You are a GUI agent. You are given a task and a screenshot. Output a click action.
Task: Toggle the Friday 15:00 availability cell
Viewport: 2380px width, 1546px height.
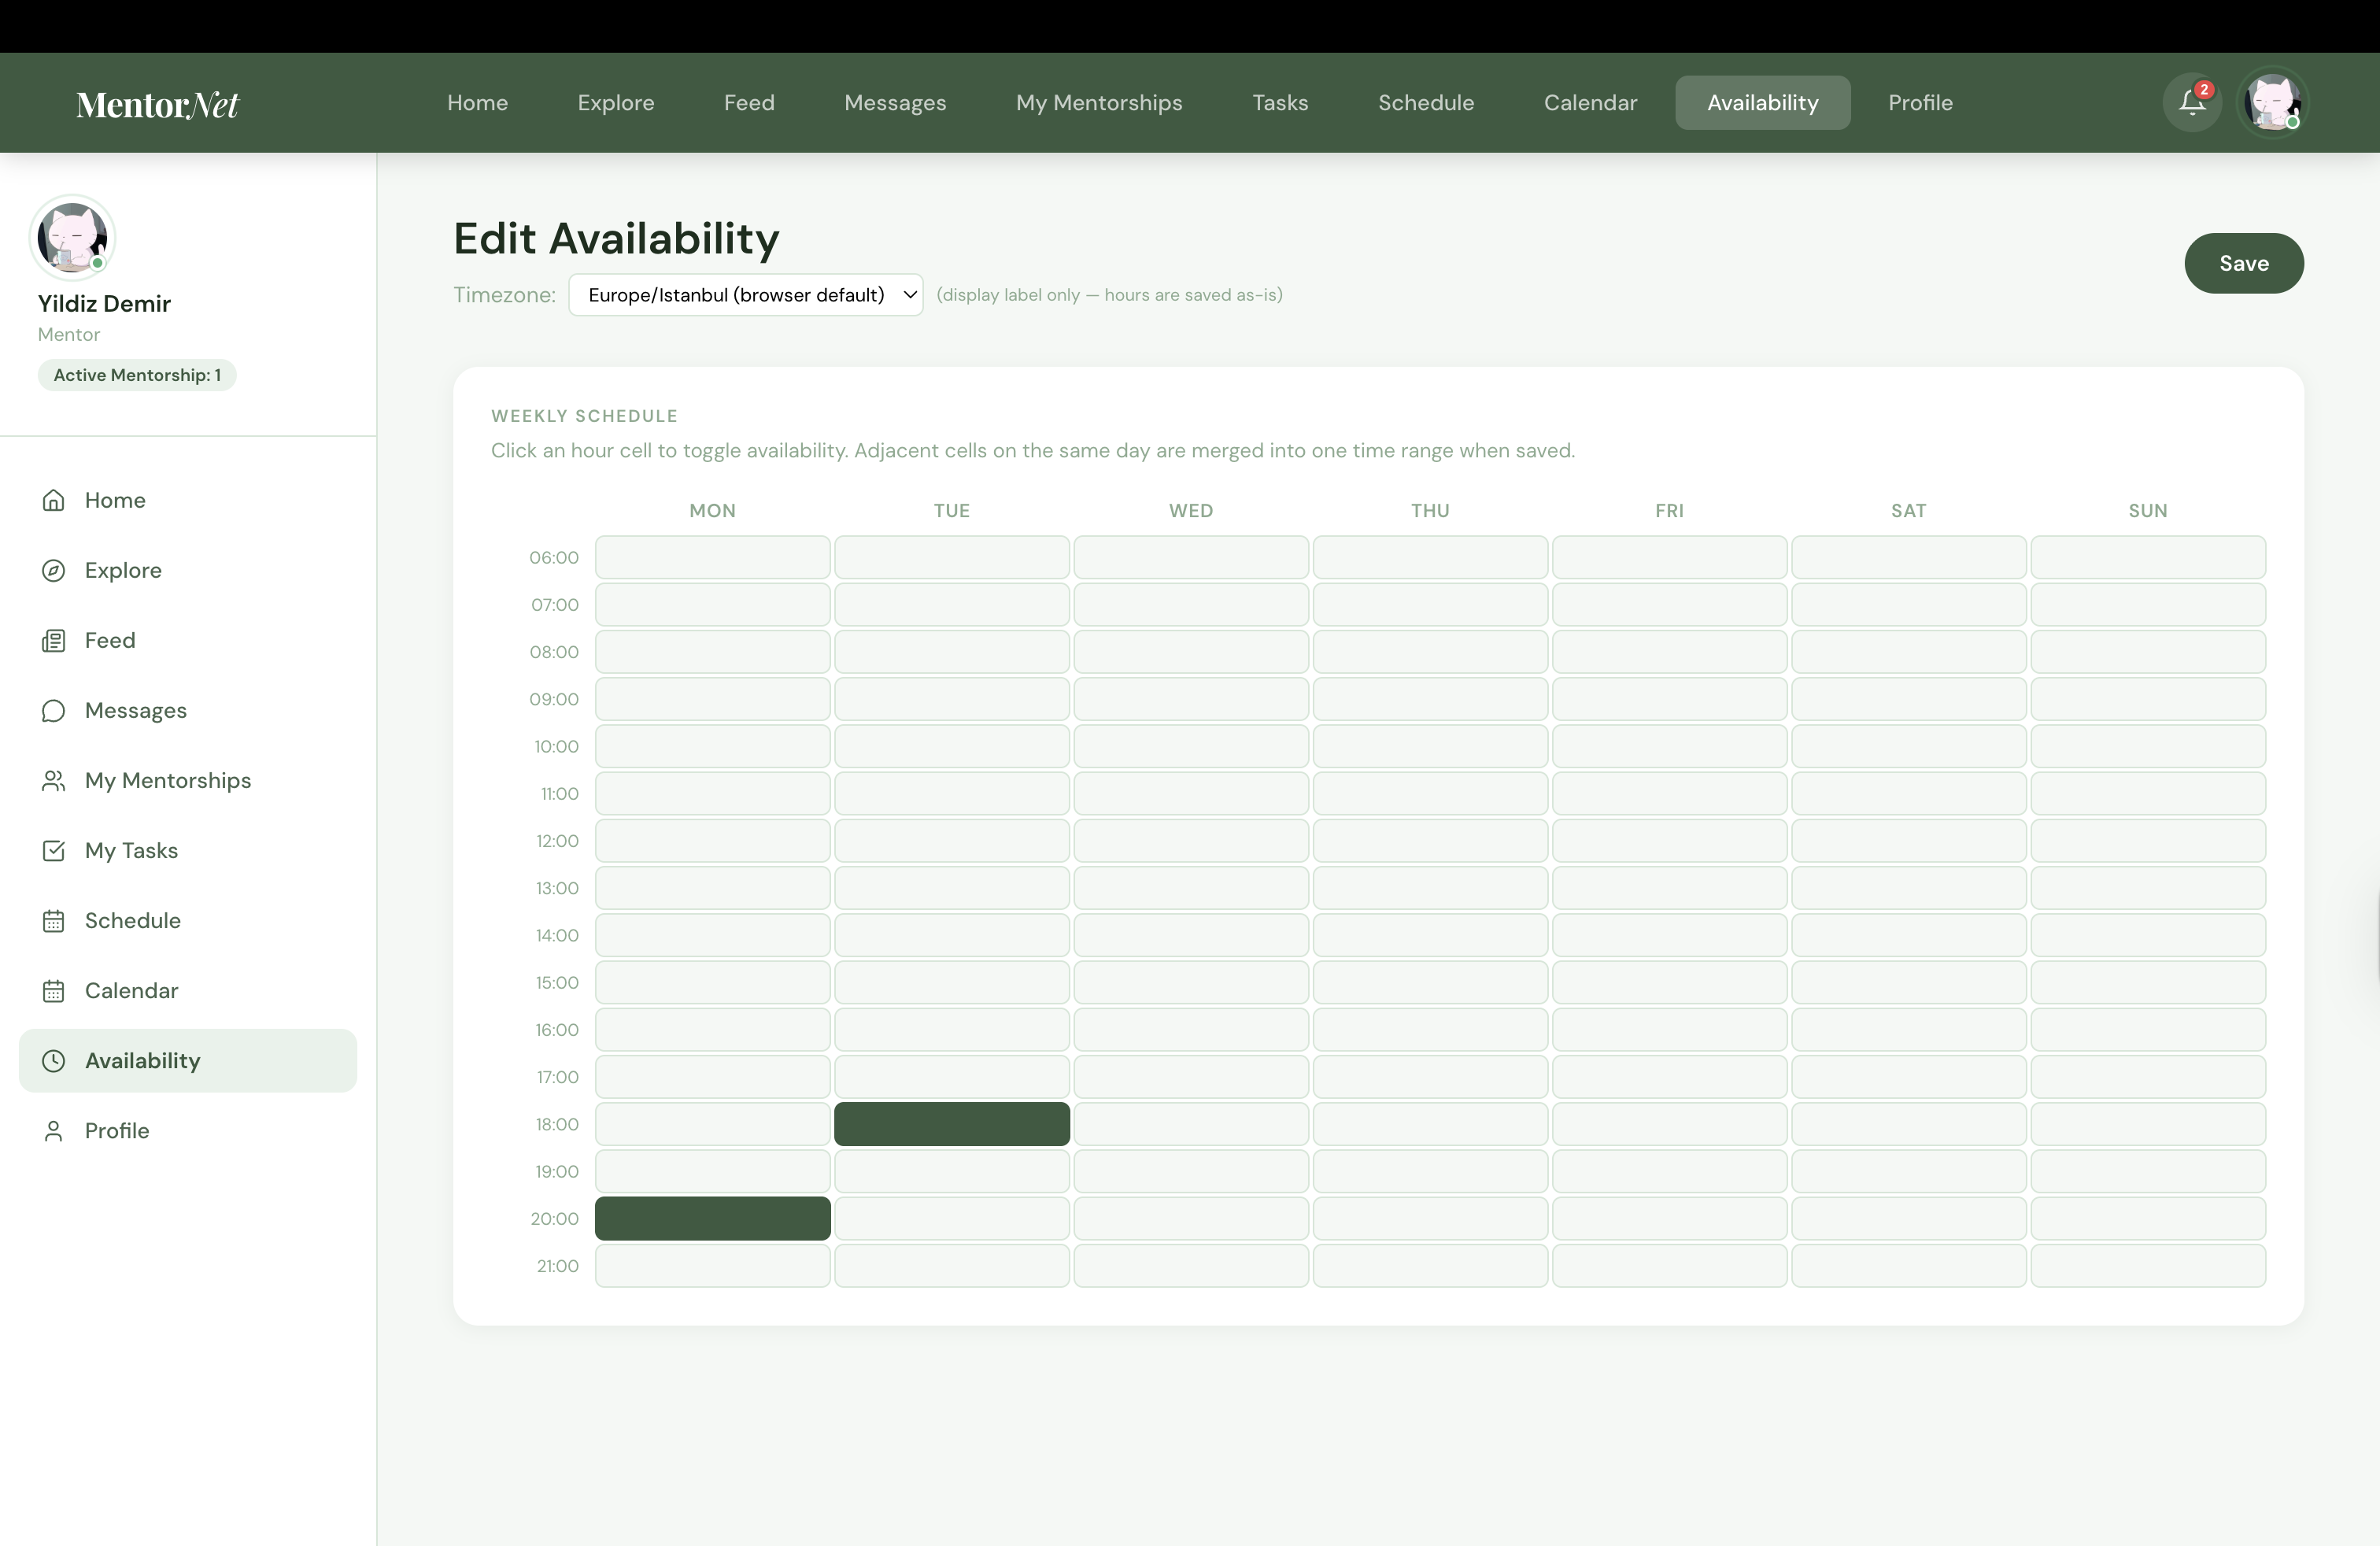click(1669, 982)
